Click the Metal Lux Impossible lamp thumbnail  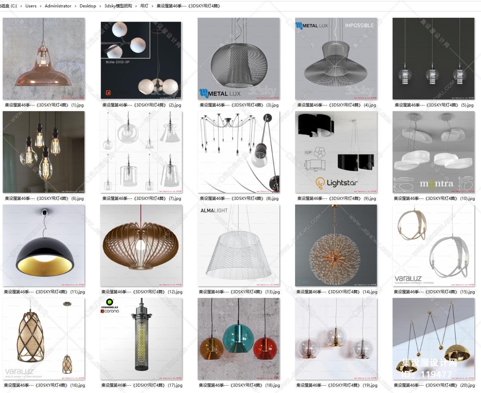[x=336, y=59]
